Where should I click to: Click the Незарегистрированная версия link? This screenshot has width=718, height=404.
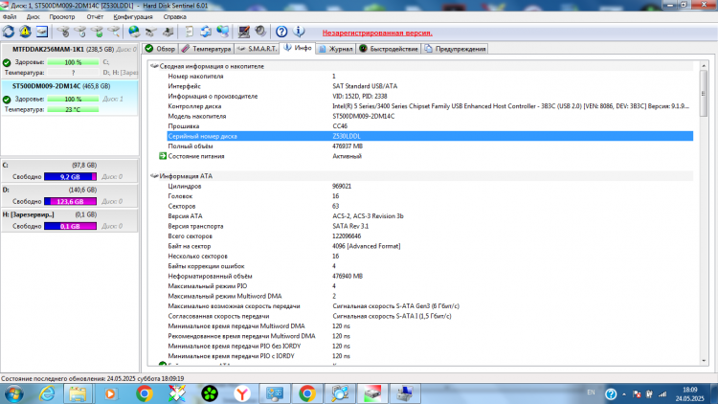377,33
